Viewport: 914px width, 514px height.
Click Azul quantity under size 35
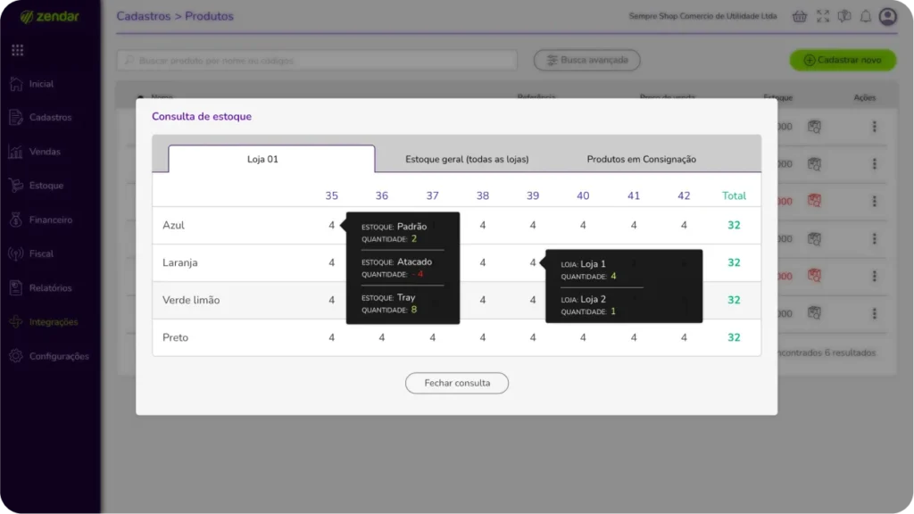pos(331,226)
